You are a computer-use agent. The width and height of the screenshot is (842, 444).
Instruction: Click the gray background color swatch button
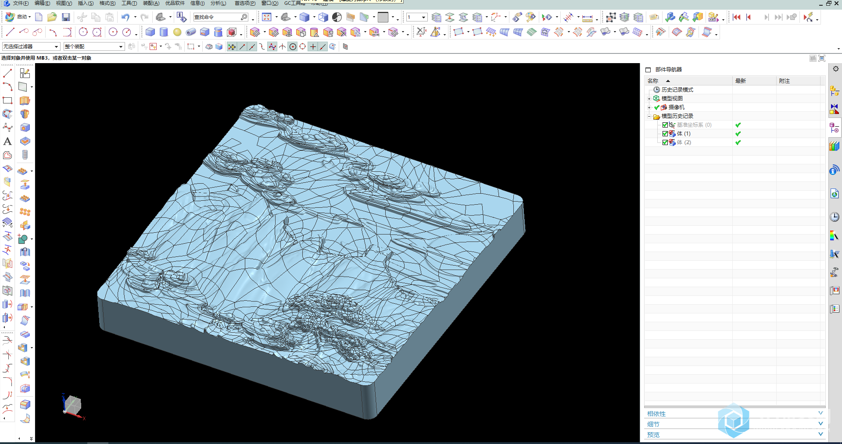(383, 17)
